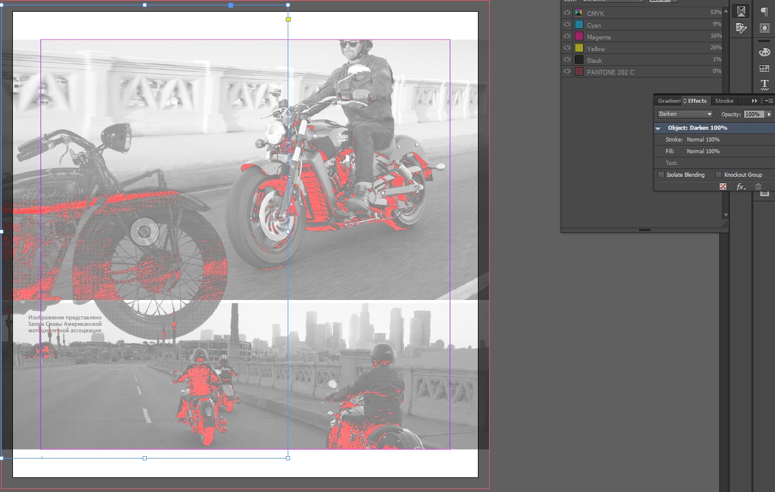Open the Text Wrap panel icon

pyautogui.click(x=764, y=28)
